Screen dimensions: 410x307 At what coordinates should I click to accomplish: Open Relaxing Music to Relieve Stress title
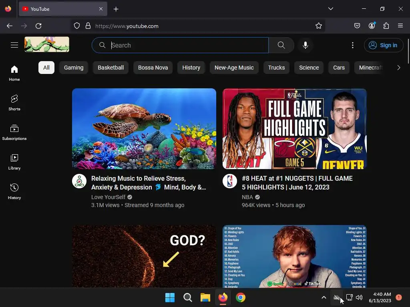click(x=149, y=183)
